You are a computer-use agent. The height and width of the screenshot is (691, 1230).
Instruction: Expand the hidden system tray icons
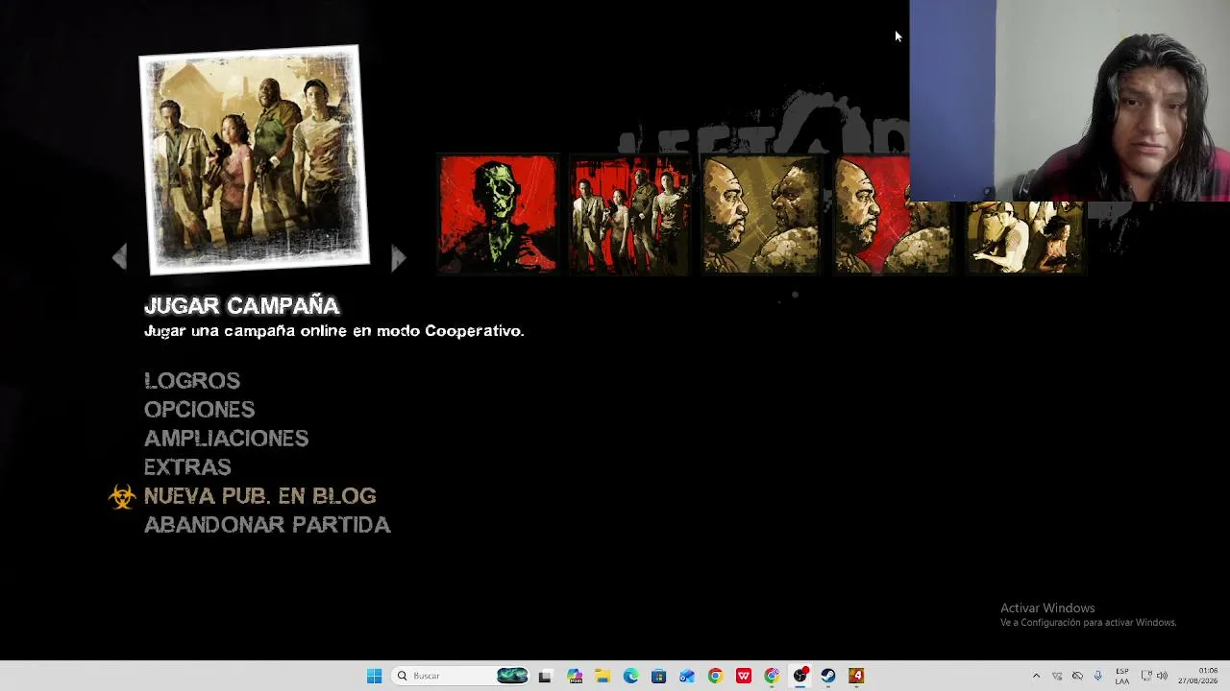(1036, 676)
